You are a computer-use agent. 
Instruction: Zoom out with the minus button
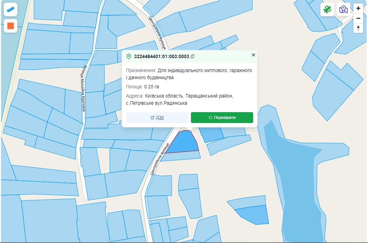point(358,18)
